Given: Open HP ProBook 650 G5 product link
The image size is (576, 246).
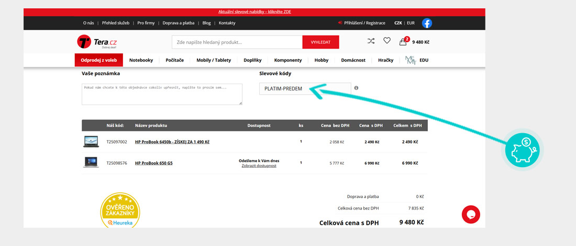Looking at the screenshot, I should click(153, 163).
